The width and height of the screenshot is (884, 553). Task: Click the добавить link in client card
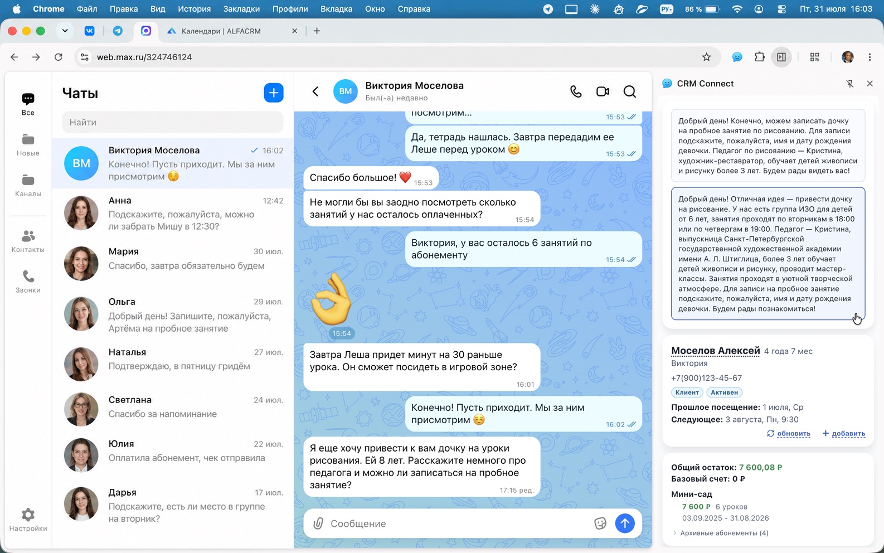844,433
